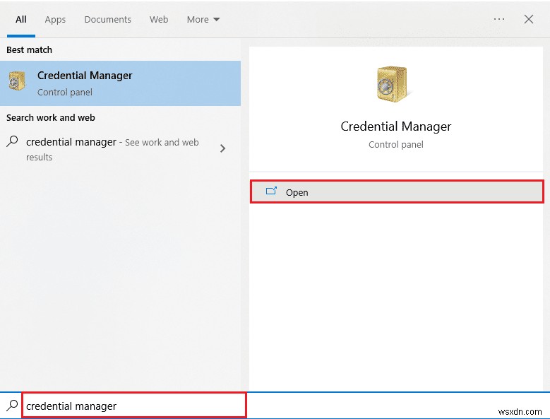Close the search panel with the X
Image resolution: width=550 pixels, height=419 pixels.
click(529, 19)
